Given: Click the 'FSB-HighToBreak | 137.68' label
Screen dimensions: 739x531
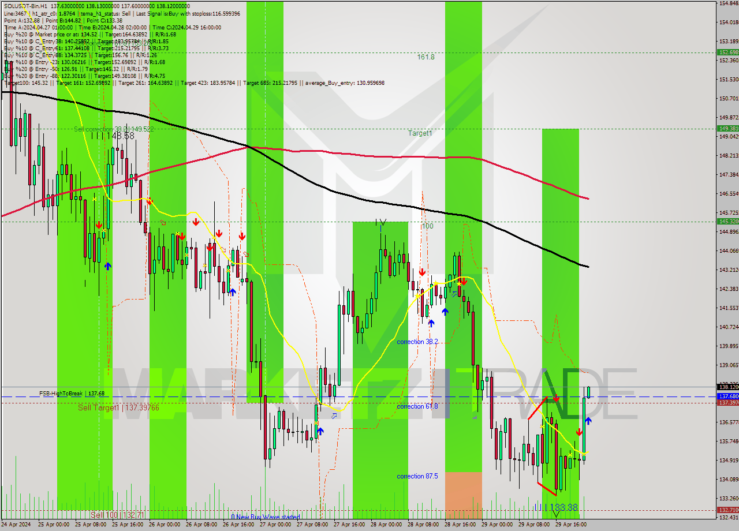Looking at the screenshot, I should pyautogui.click(x=72, y=394).
